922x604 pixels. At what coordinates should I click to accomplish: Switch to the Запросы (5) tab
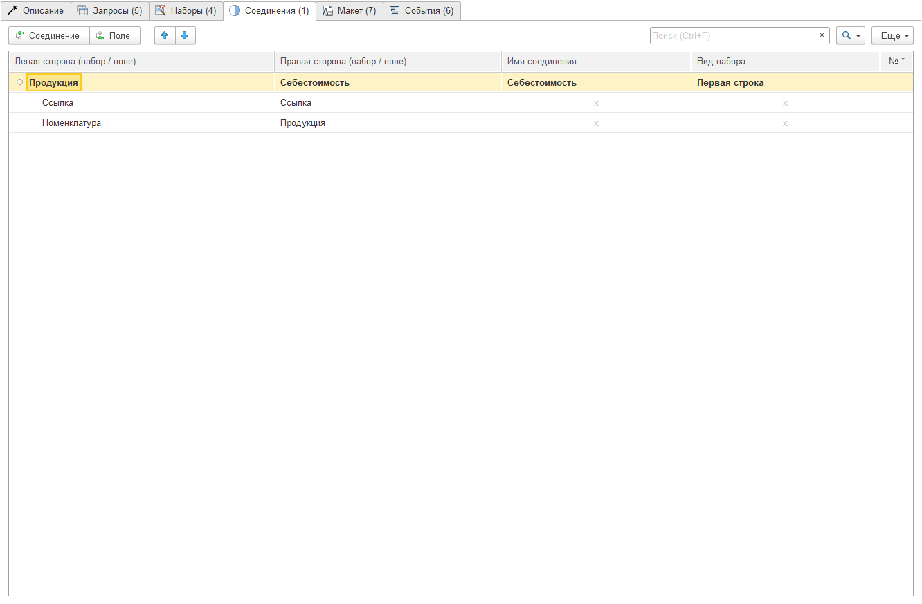pyautogui.click(x=110, y=10)
